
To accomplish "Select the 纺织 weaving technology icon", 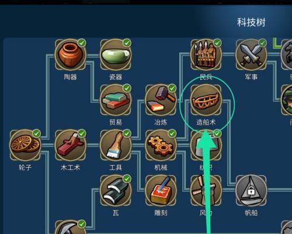I will (x=206, y=145).
